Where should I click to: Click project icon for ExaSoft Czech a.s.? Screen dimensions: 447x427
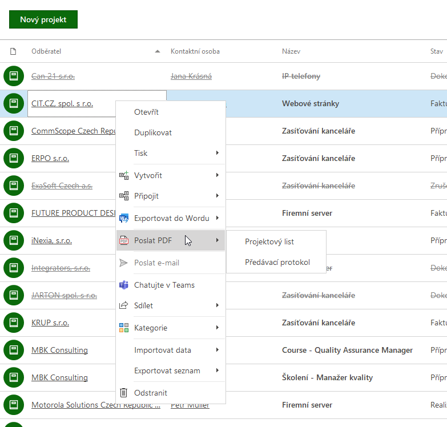click(x=14, y=186)
